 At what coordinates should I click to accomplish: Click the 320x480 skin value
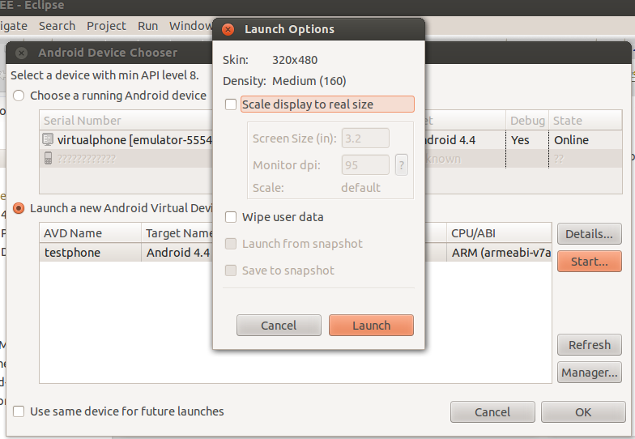(295, 60)
